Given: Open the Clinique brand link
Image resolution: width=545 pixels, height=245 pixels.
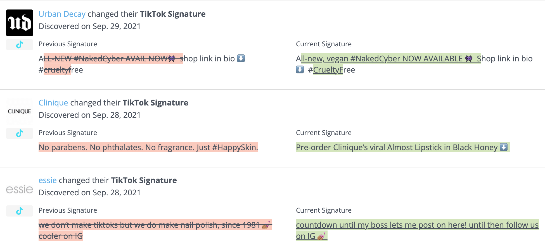Looking at the screenshot, I should 53,103.
